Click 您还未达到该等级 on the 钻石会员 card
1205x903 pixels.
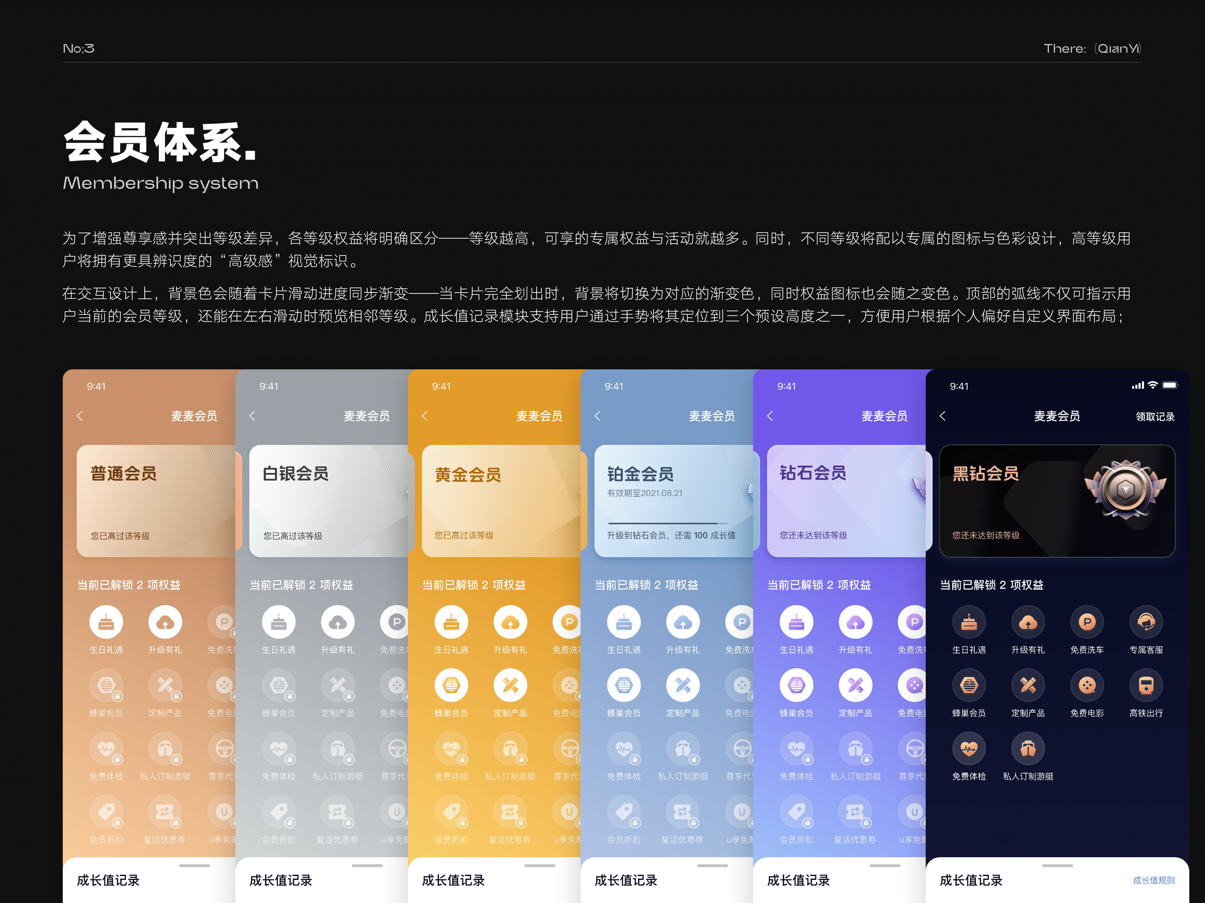point(813,535)
